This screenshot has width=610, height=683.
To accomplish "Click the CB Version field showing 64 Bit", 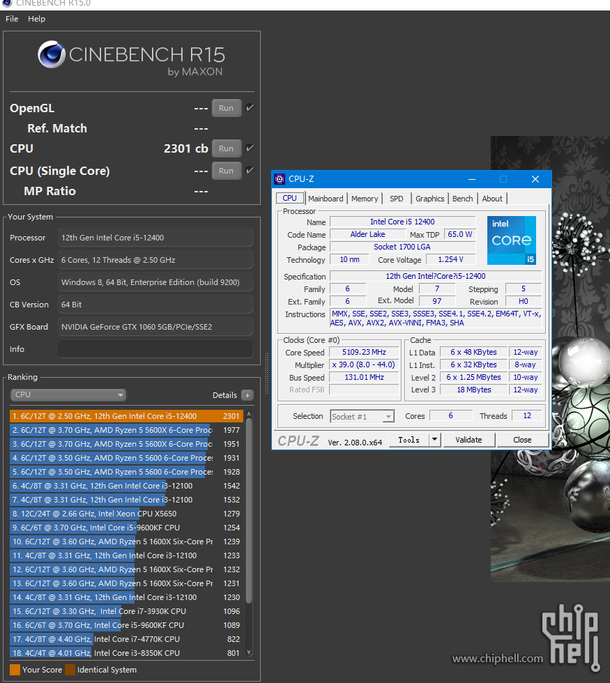I will pyautogui.click(x=155, y=305).
